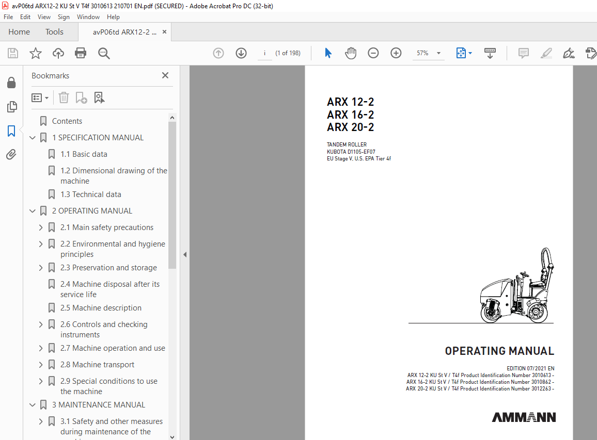597x440 pixels.
Task: Collapse 3 MAINTENANCE MANUAL bookmark
Action: click(33, 405)
